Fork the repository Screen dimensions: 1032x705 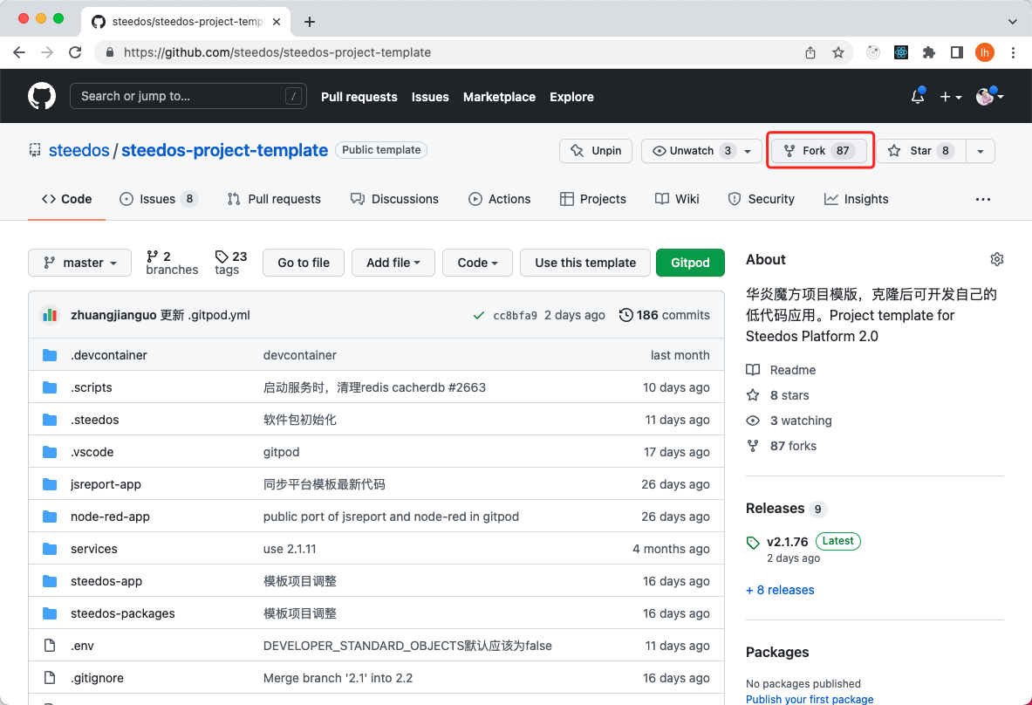click(819, 151)
